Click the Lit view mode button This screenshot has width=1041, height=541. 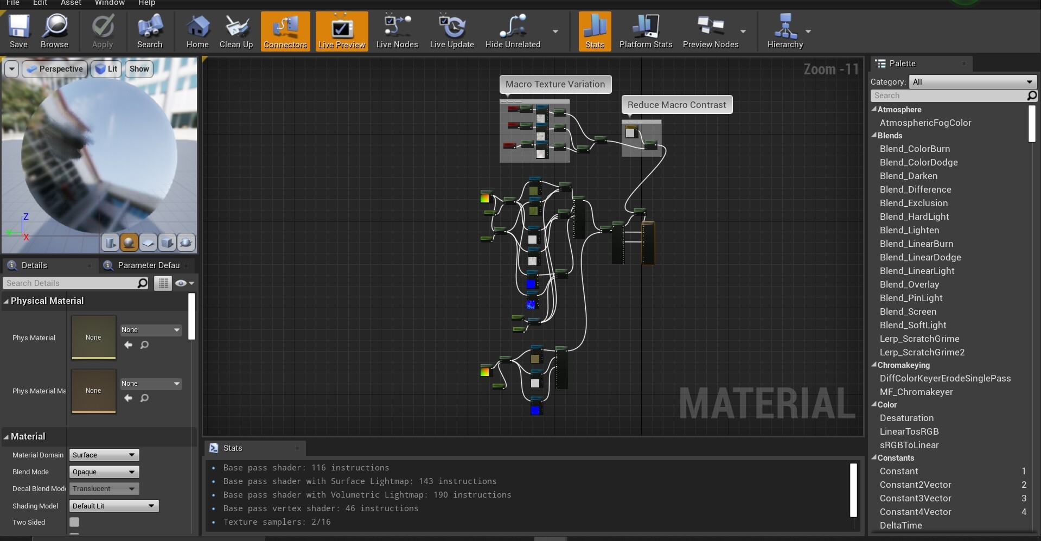click(x=106, y=69)
